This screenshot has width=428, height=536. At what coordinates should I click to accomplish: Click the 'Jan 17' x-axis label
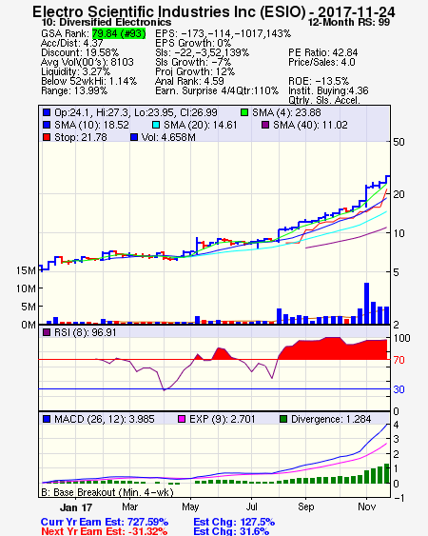(76, 507)
